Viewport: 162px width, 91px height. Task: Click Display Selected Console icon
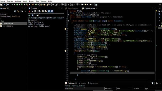pos(33,15)
